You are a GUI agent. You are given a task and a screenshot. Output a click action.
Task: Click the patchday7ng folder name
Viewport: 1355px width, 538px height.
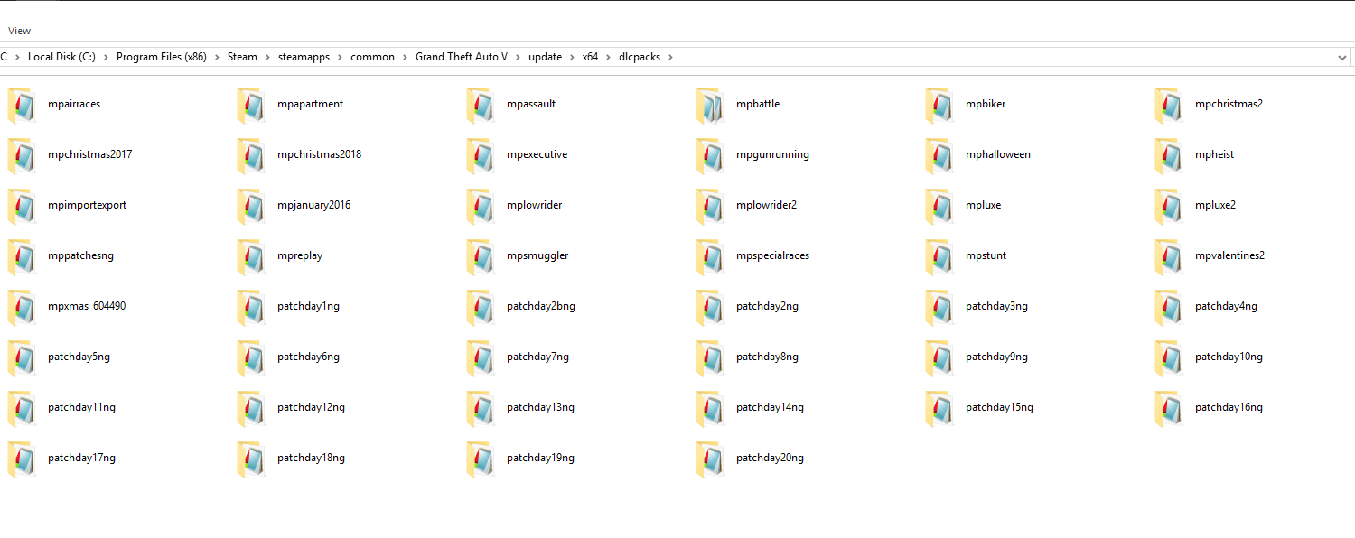[x=537, y=357]
